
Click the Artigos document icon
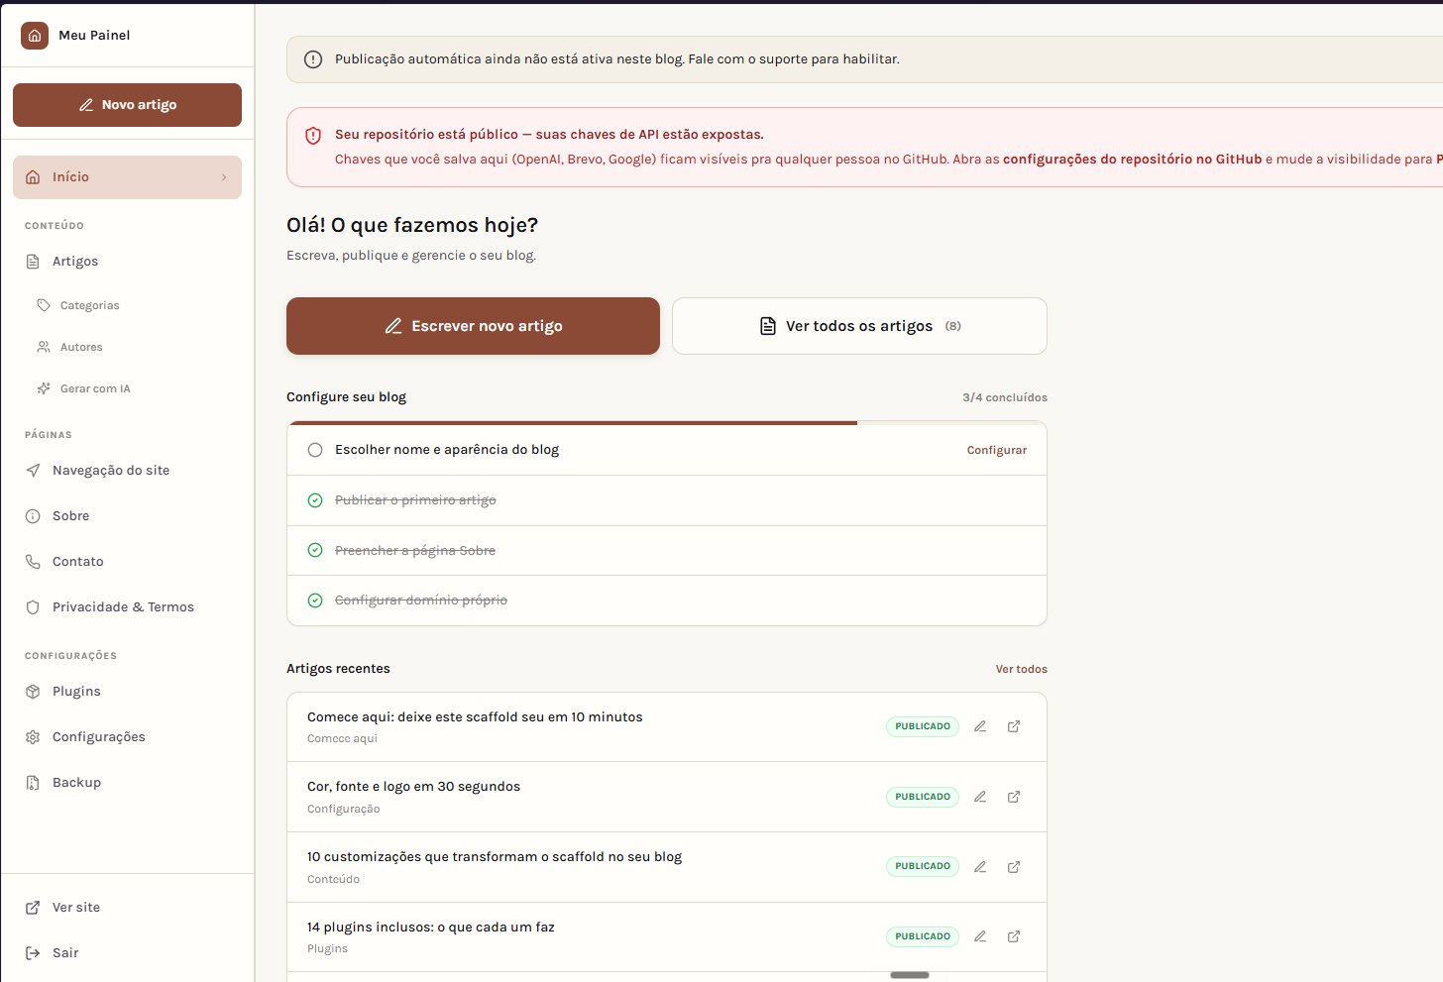(33, 262)
